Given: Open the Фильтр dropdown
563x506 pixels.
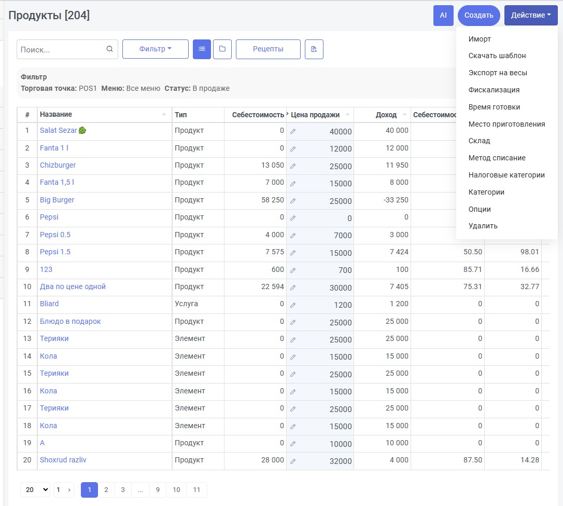Looking at the screenshot, I should point(156,49).
